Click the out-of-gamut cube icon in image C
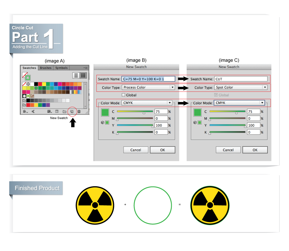 coord(195,122)
